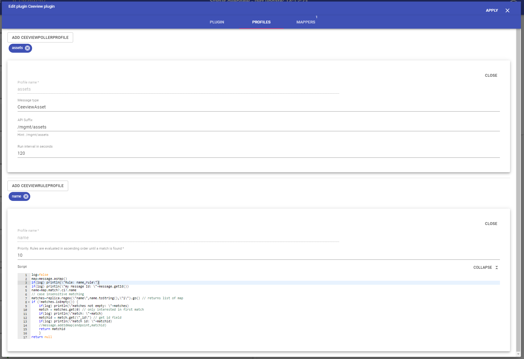Image resolution: width=524 pixels, height=359 pixels.
Task: Click the collapse chevron icon beside Script
Action: click(497, 267)
